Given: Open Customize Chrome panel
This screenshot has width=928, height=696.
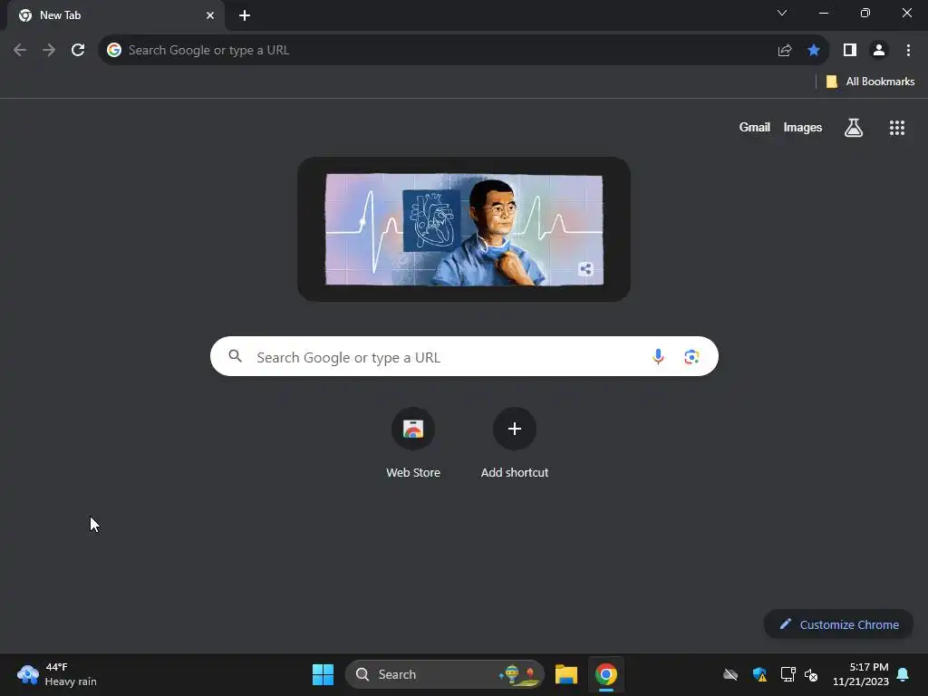Looking at the screenshot, I should click(838, 624).
